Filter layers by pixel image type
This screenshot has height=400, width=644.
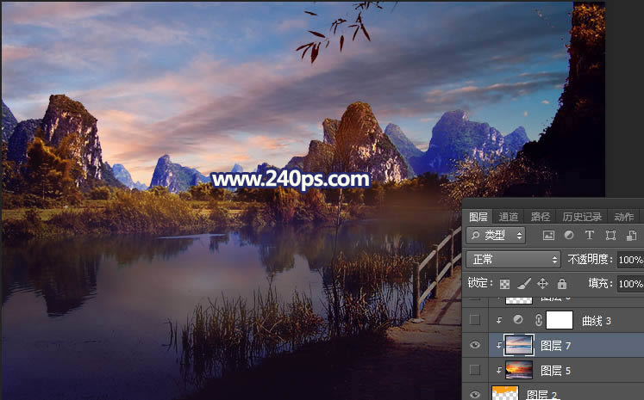[548, 235]
